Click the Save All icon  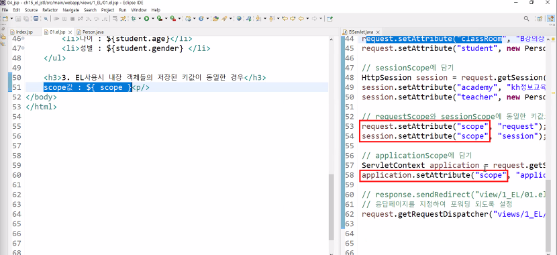coord(26,19)
